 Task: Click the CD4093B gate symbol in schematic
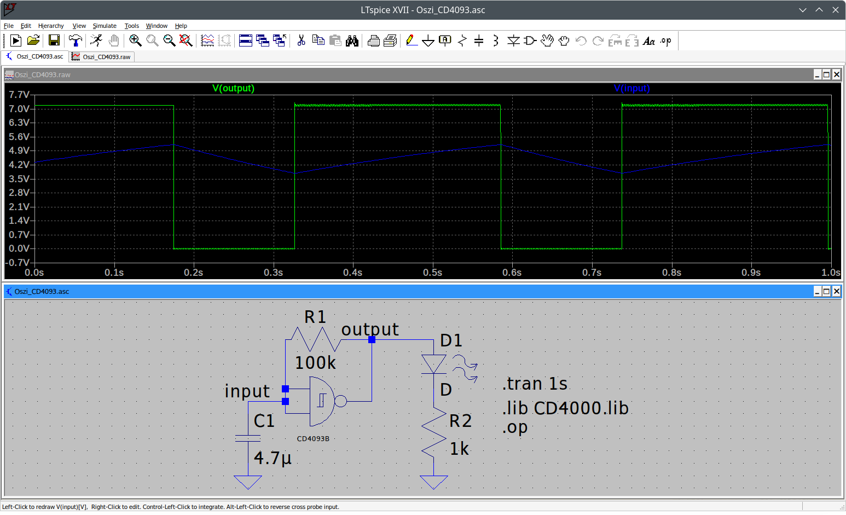[322, 401]
